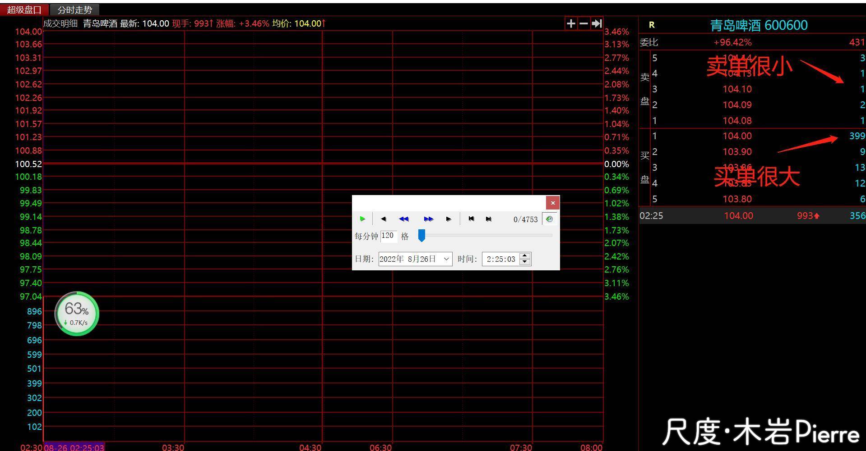Increase replay time with up stepper arrow

tap(524, 256)
